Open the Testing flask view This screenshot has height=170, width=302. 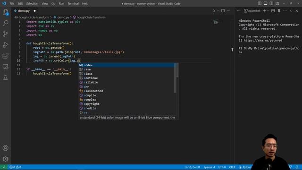click(5, 77)
